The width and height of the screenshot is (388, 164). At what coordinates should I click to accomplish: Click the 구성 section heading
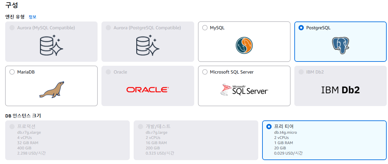coord(12,5)
